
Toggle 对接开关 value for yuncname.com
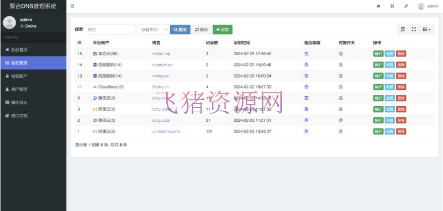click(341, 131)
